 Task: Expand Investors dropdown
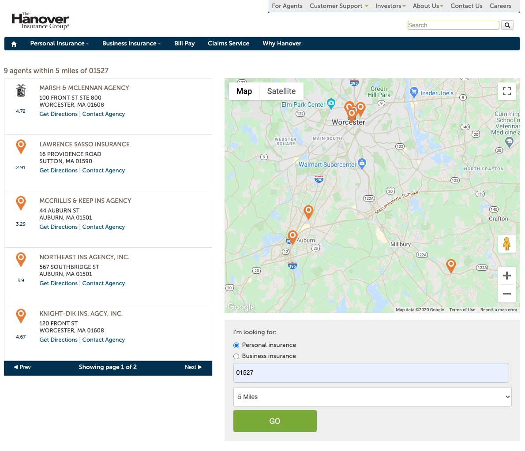(390, 6)
